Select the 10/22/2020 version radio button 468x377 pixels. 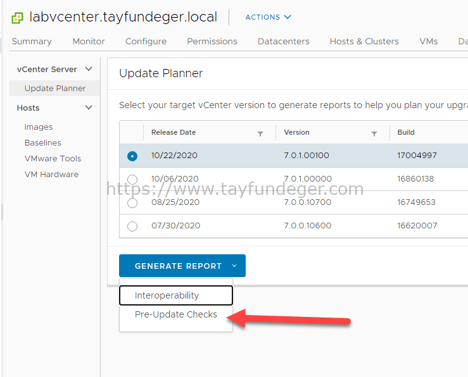[132, 156]
